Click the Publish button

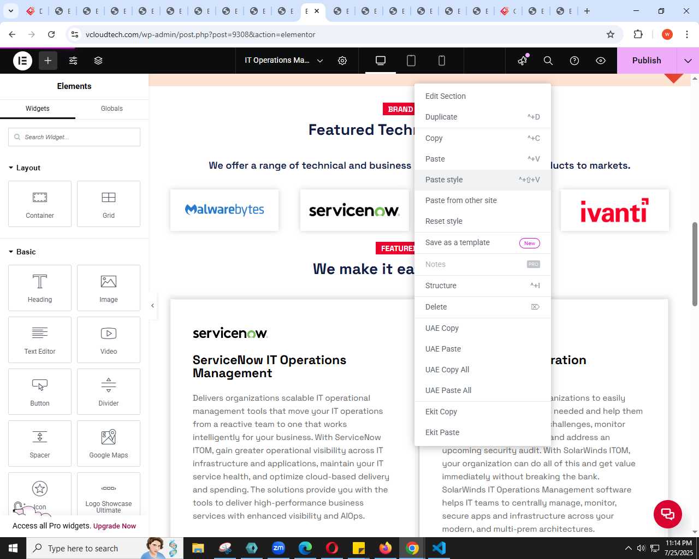point(647,61)
